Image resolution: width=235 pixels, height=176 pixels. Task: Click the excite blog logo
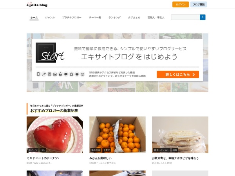[37, 5]
